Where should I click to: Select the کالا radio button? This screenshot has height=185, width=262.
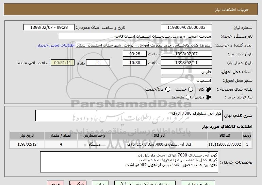(208, 89)
